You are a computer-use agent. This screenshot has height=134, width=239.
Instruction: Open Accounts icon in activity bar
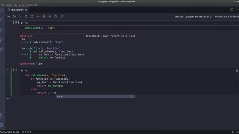pyautogui.click(x=1, y=115)
